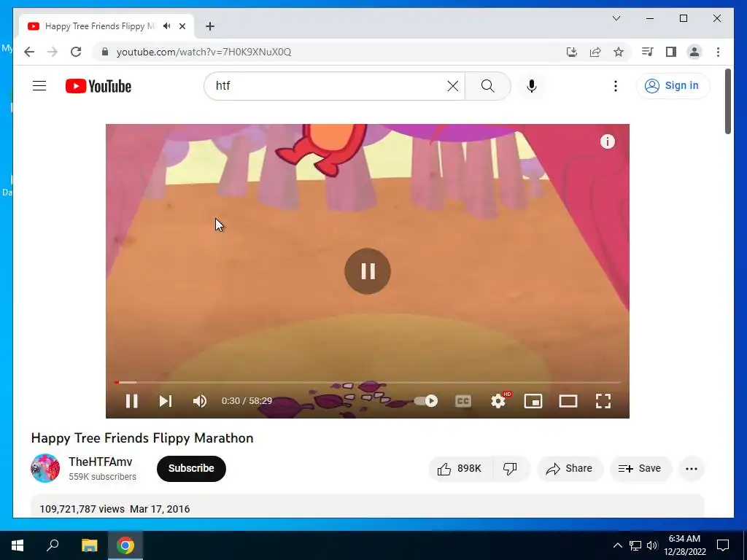Open the clock showing 6:34 AM
The height and width of the screenshot is (560, 747).
[684, 545]
